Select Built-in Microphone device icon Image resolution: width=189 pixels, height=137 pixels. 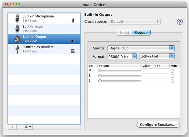tap(17, 18)
